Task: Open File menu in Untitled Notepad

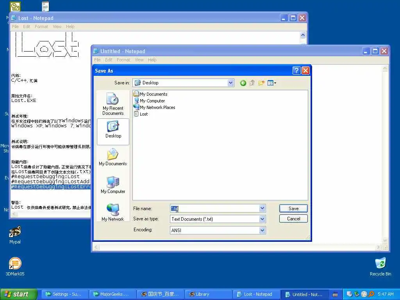Action: [97, 60]
